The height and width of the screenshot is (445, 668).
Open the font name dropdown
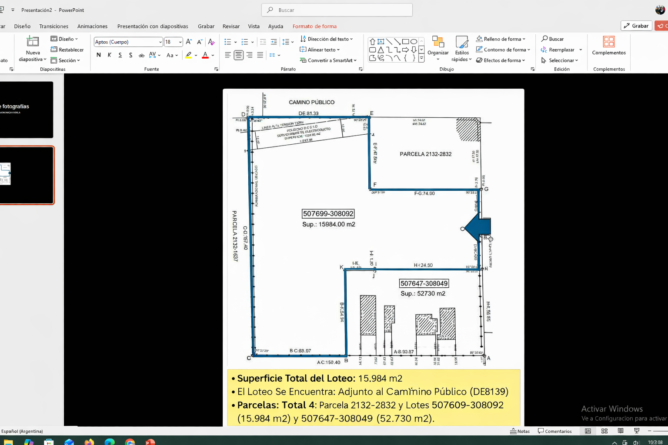160,42
